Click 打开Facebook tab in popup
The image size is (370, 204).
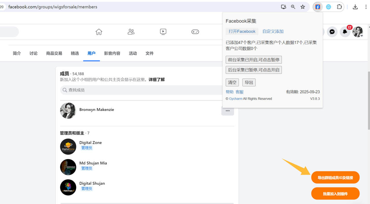coord(242,31)
